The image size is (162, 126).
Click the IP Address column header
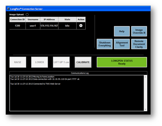[x=49, y=19]
